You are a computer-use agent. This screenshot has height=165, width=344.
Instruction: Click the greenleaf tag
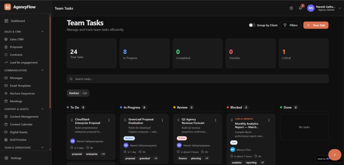point(145,158)
